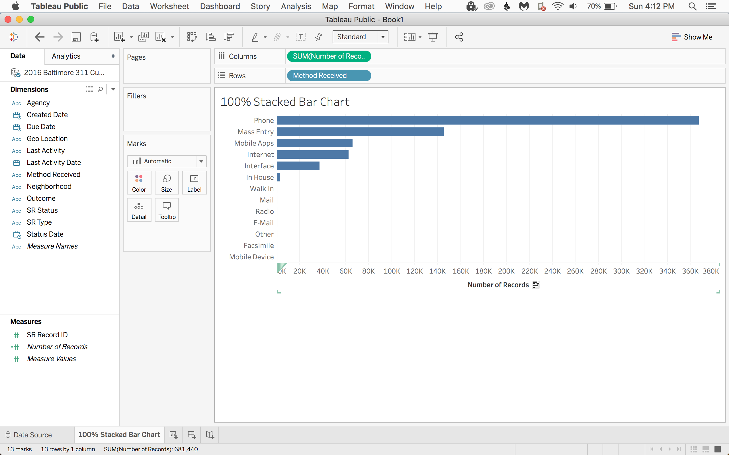Click the Share workbook icon
Screen dimensions: 729x455
[459, 37]
